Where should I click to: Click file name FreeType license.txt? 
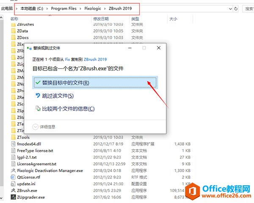pos(35,151)
